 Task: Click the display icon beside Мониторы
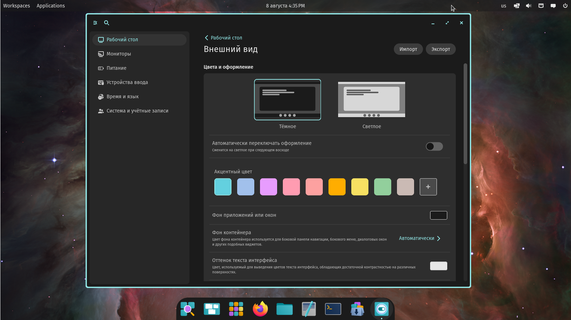click(x=101, y=54)
